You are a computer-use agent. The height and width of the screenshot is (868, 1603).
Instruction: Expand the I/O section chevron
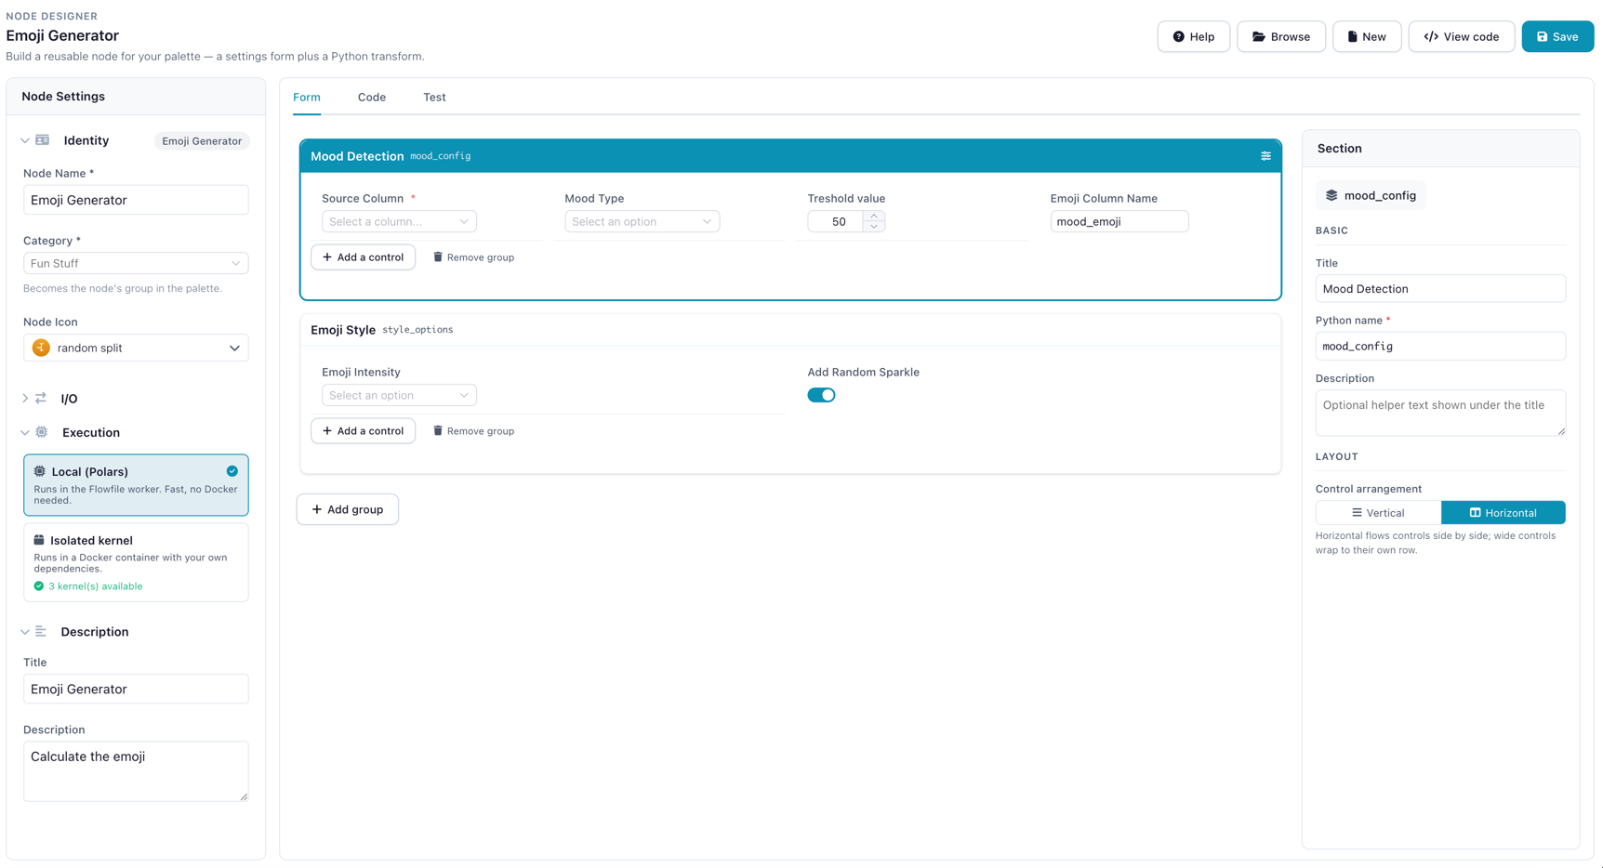click(25, 399)
